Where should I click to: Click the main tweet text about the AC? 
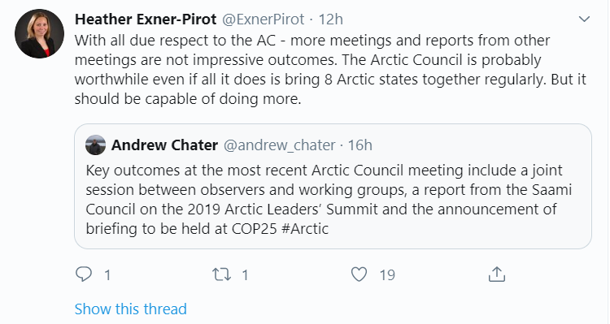[330, 70]
